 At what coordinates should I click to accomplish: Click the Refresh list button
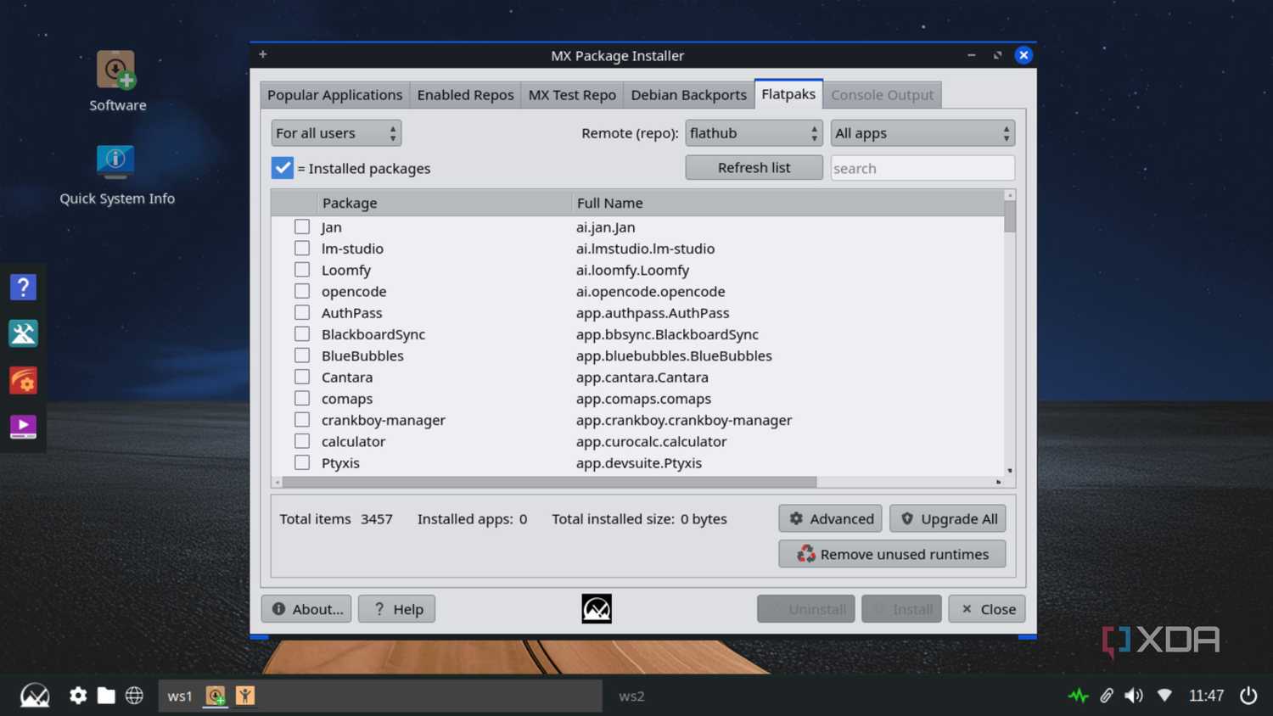coord(754,168)
